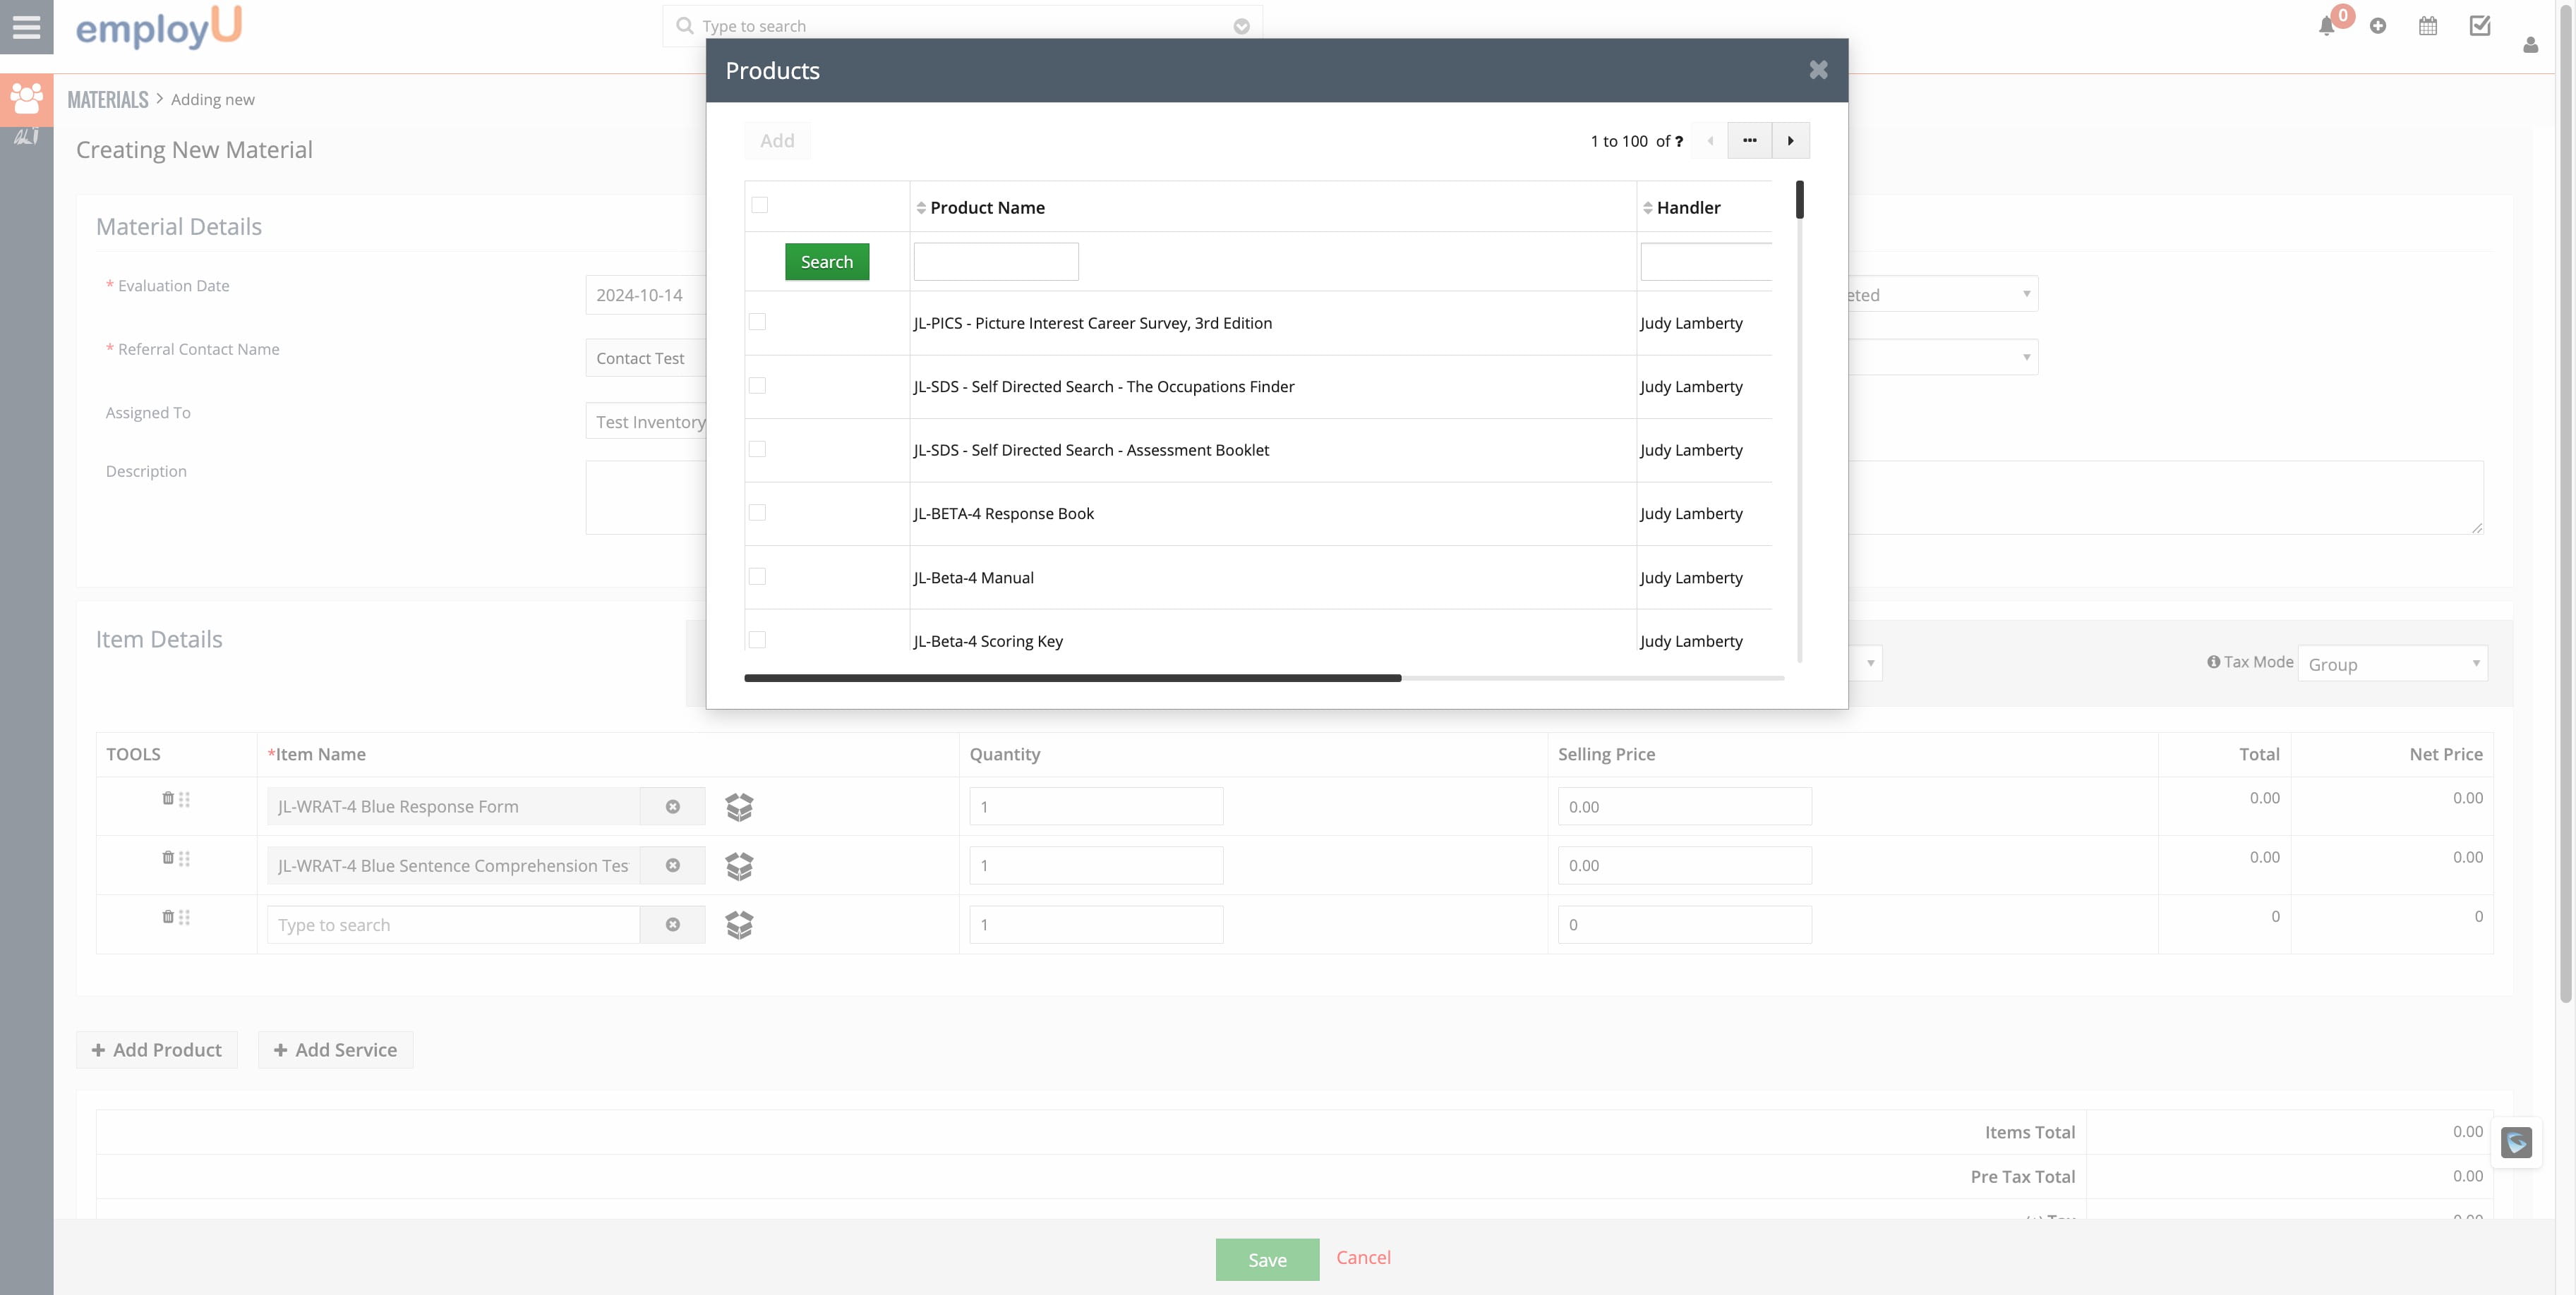
Task: Tick the JL-BETA-4 Response Book checkbox
Action: pyautogui.click(x=757, y=513)
